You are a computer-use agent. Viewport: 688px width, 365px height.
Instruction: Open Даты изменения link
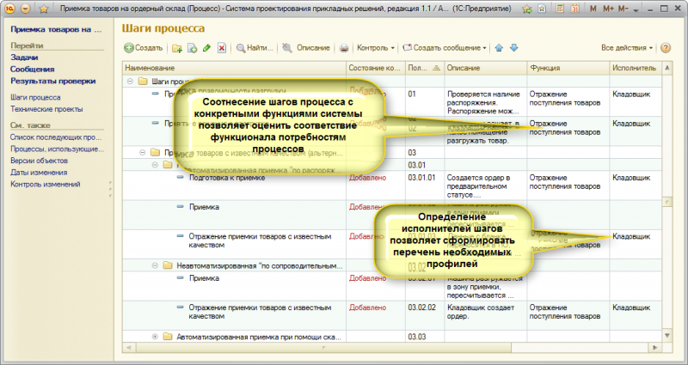coord(39,173)
